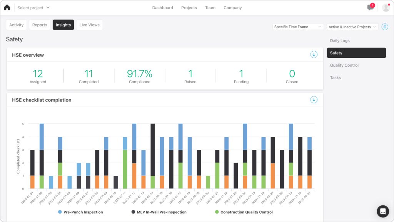This screenshot has height=222, width=394.
Task: Switch to the Live Views tab
Action: 89,24
